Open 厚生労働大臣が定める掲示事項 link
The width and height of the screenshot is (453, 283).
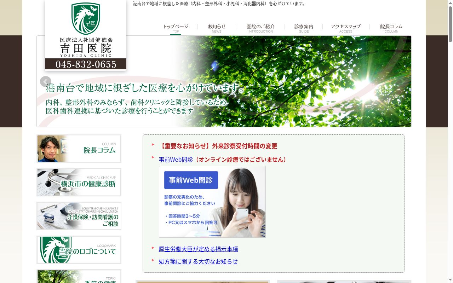pyautogui.click(x=198, y=249)
